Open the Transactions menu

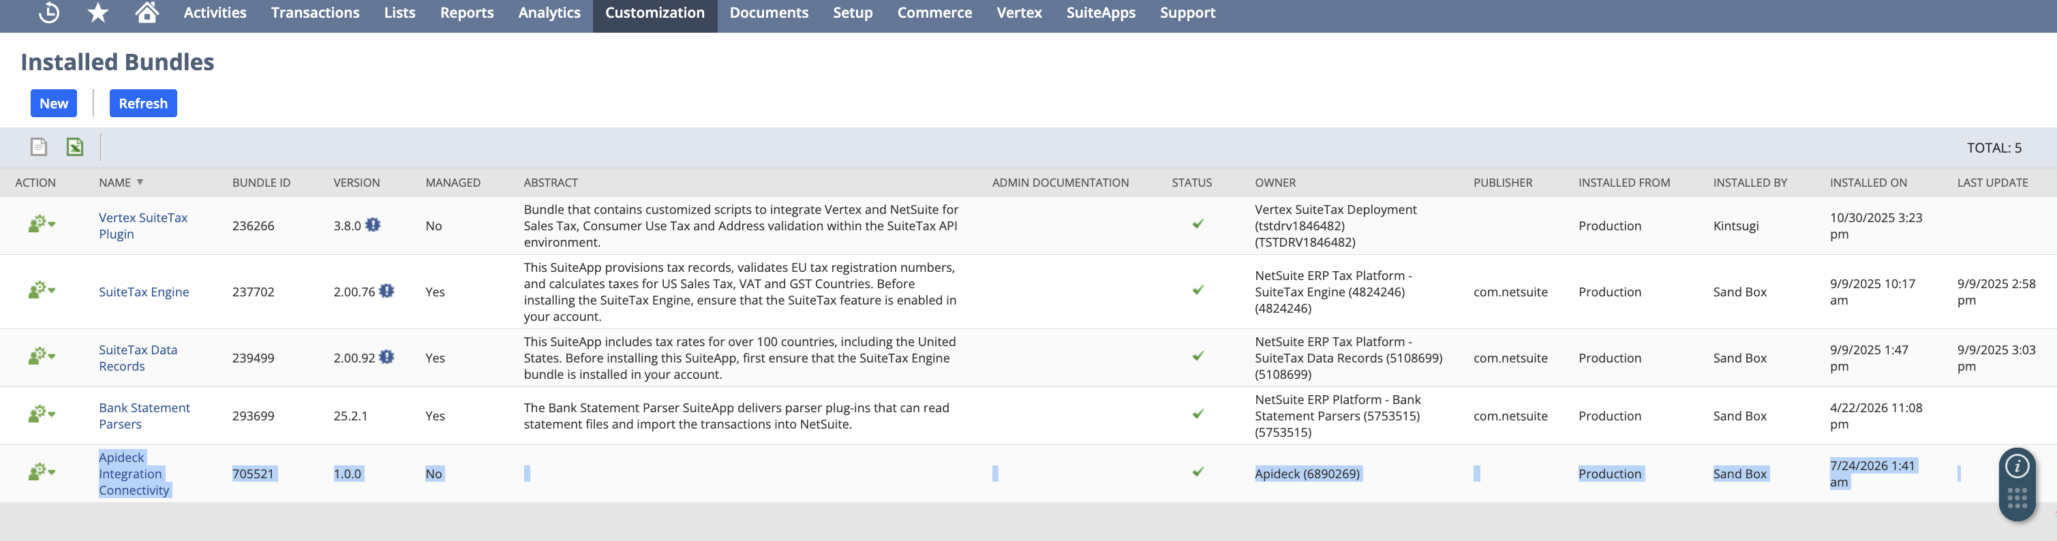pos(316,13)
